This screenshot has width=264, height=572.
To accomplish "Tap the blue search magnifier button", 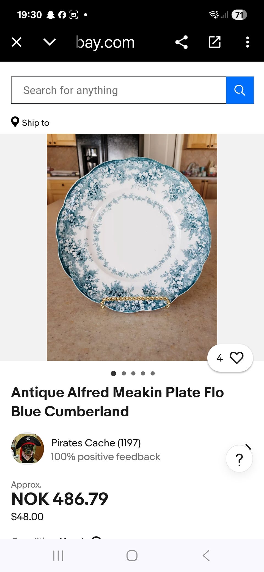I will coord(240,90).
